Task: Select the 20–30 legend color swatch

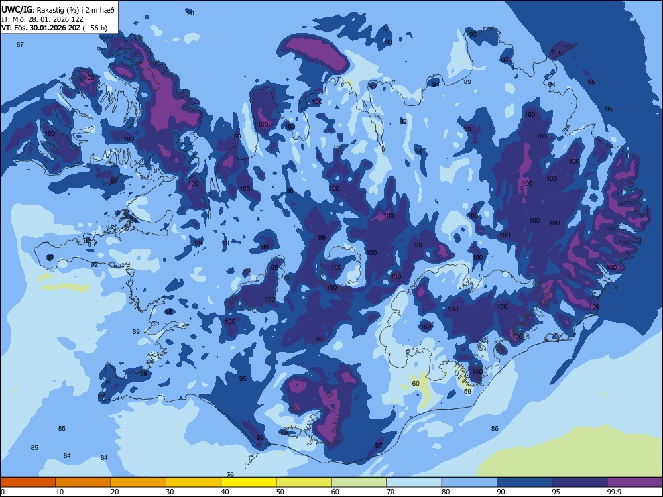Action: coord(139,482)
